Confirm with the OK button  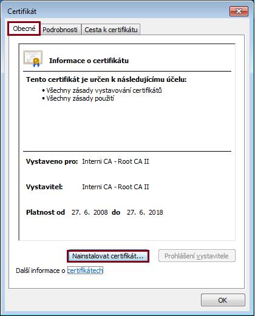[x=223, y=300]
